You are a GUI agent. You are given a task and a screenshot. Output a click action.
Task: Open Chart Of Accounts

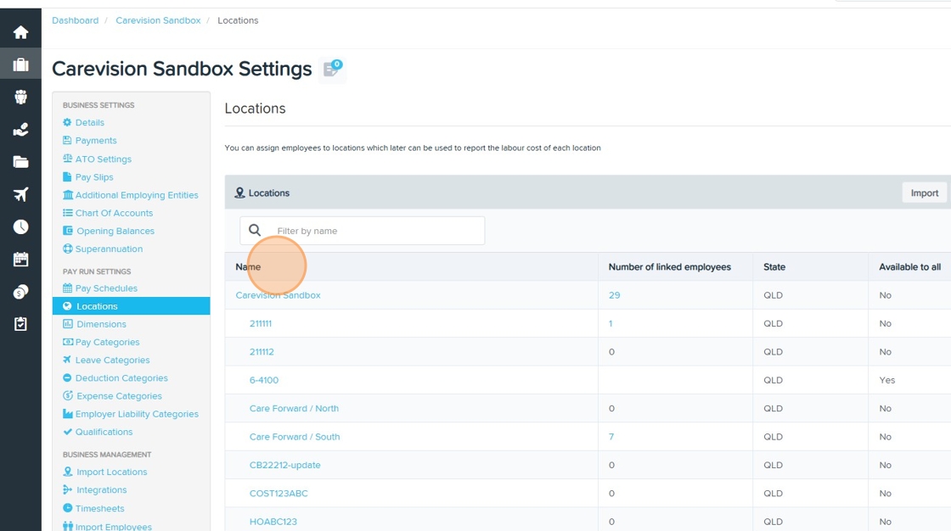(114, 213)
